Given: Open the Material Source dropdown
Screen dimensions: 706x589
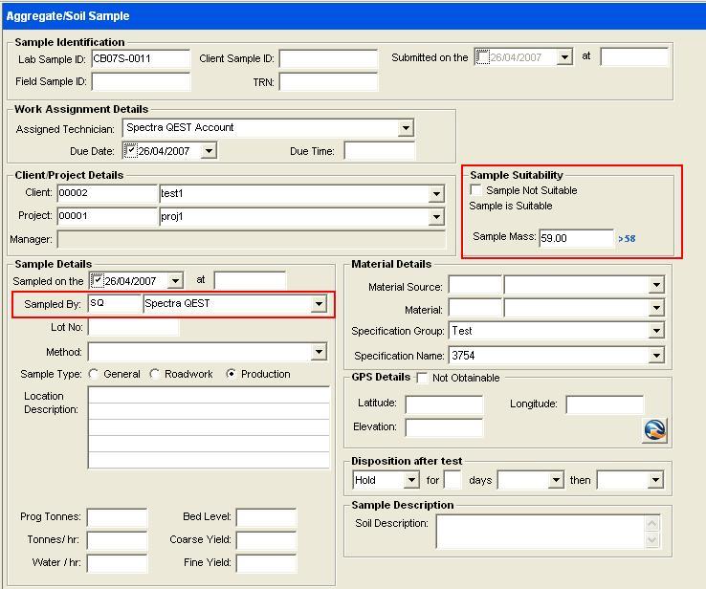Looking at the screenshot, I should tap(655, 285).
